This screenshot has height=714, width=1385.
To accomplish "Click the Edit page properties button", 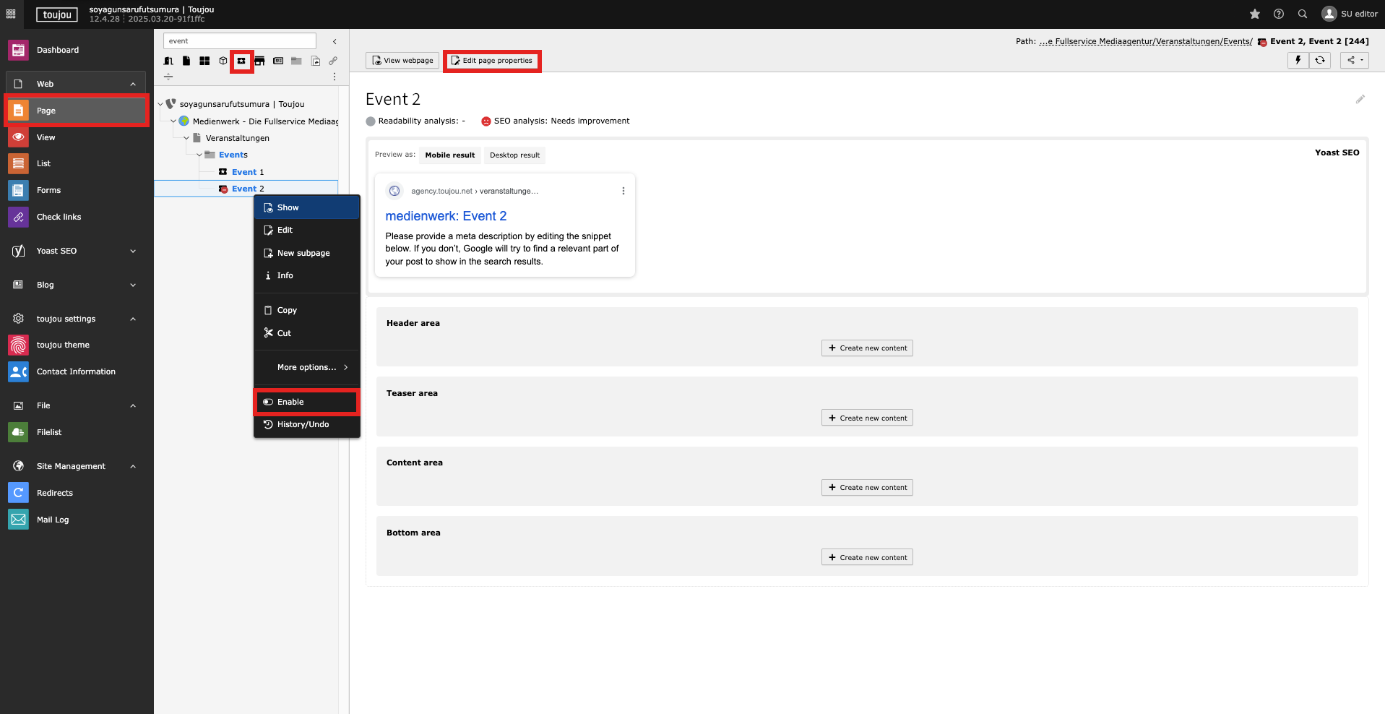I will (492, 61).
